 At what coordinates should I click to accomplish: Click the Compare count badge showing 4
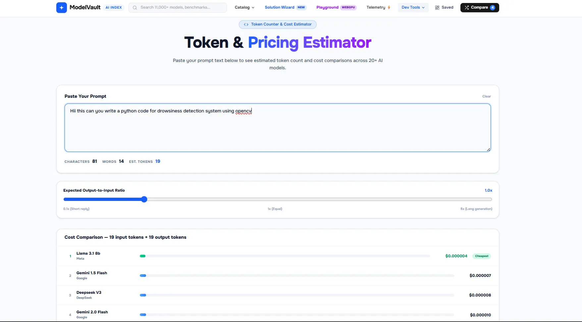click(493, 8)
